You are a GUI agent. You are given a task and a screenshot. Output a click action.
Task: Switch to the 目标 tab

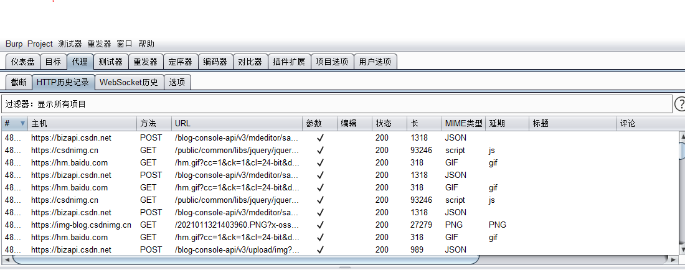[x=54, y=62]
